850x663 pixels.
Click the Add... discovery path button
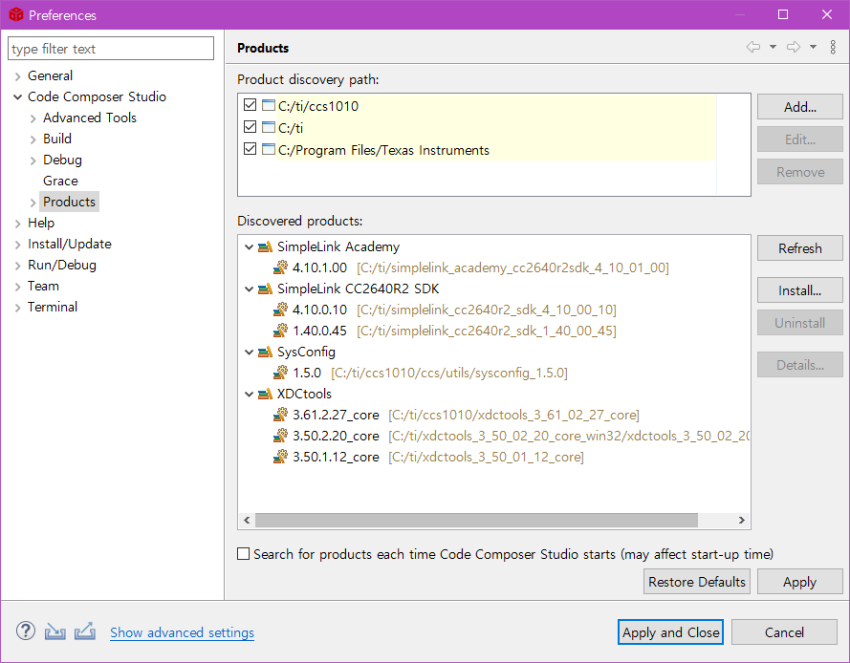coord(799,107)
